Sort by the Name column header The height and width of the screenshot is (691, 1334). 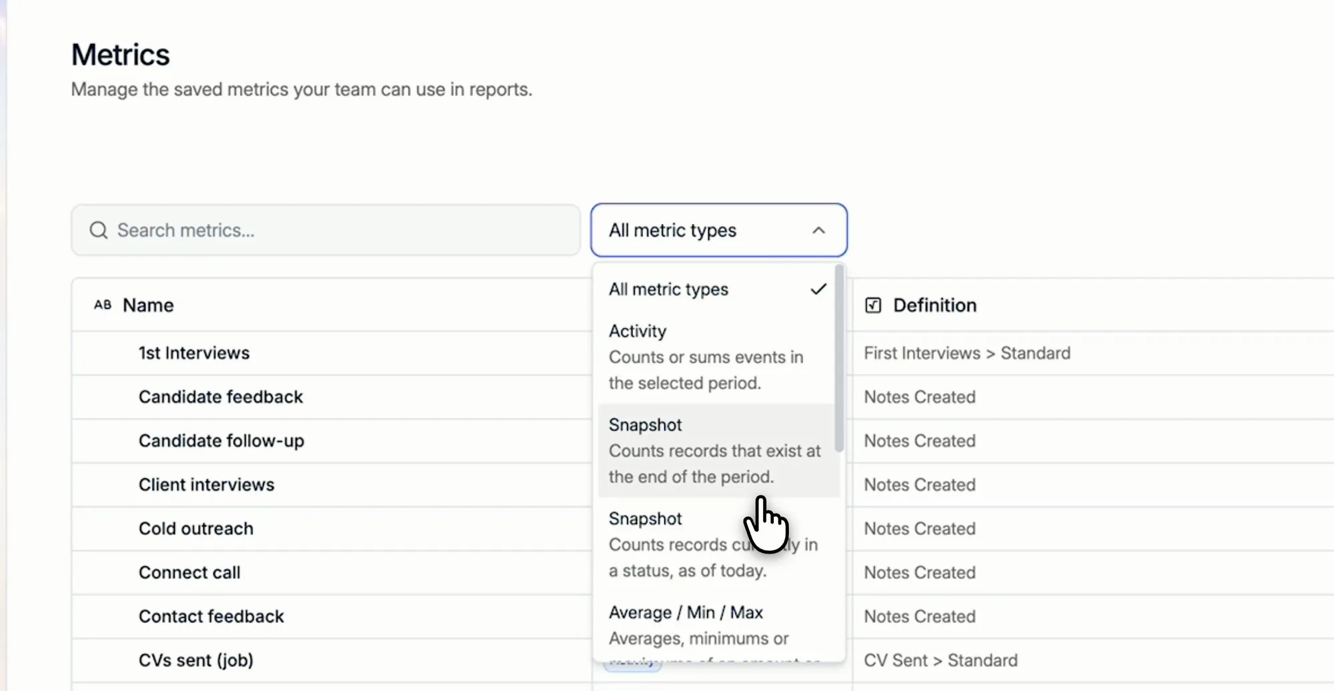tap(148, 305)
